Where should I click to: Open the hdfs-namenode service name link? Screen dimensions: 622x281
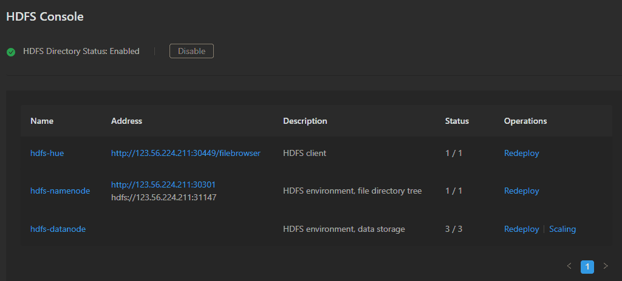(60, 191)
